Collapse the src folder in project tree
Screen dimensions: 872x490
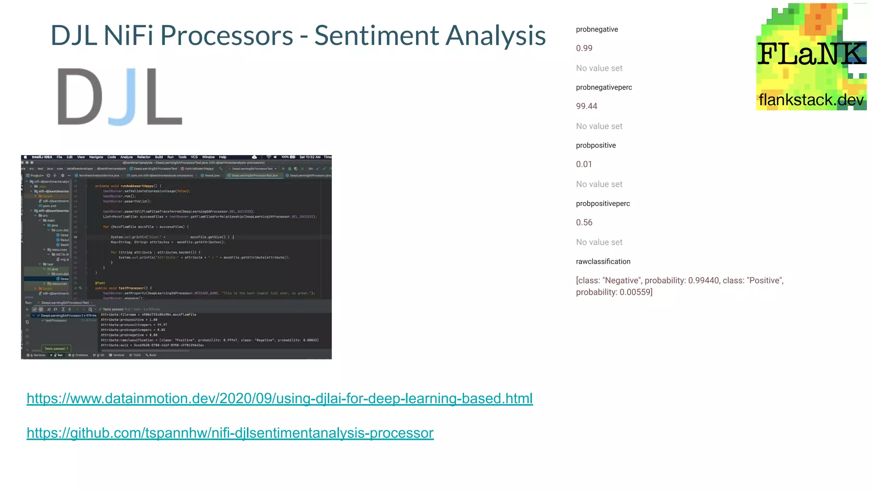point(35,216)
